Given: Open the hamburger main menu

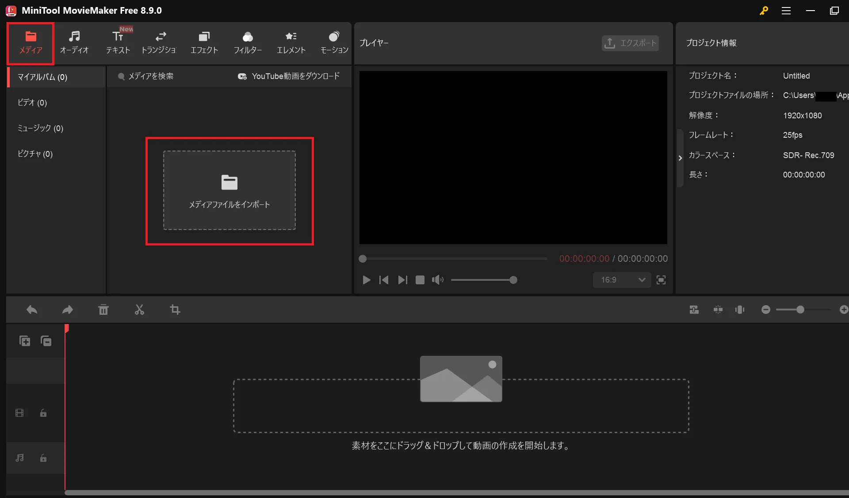Looking at the screenshot, I should tap(786, 11).
